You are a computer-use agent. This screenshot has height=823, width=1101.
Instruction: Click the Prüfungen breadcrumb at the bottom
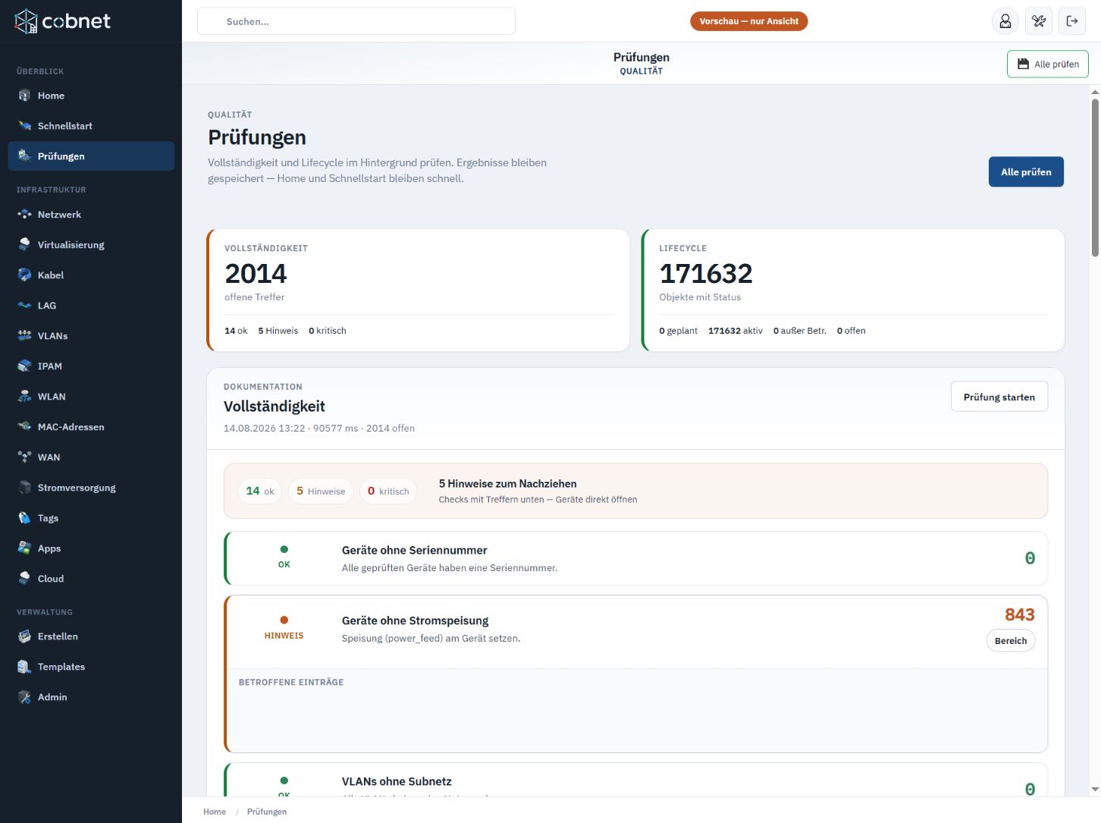(267, 812)
